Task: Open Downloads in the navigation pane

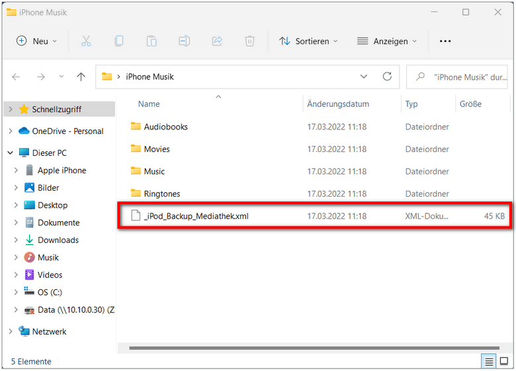Action: 58,240
